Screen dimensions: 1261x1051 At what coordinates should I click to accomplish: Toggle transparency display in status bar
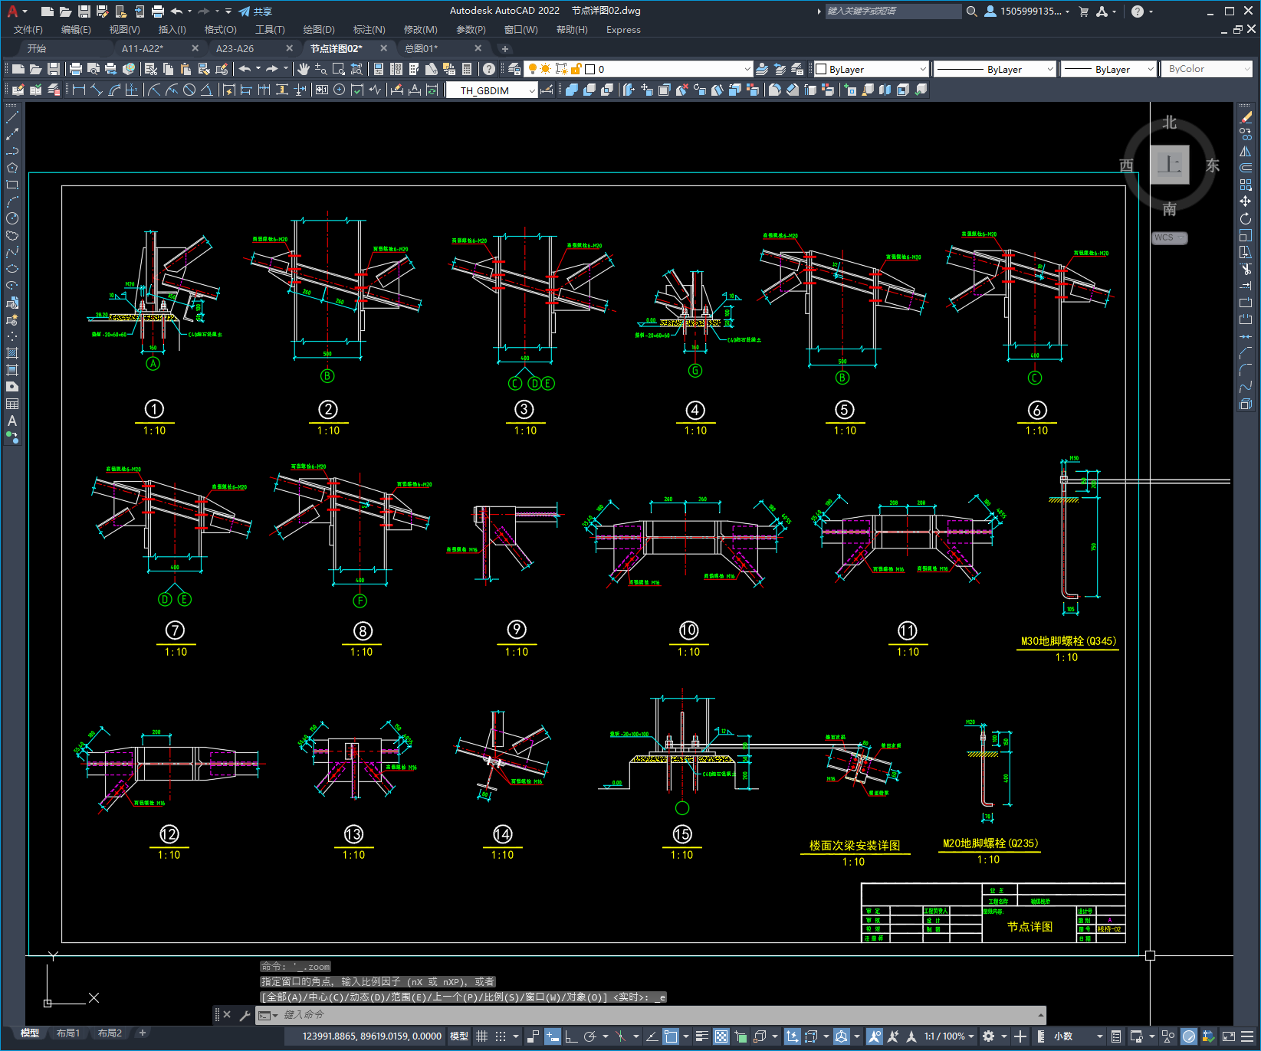pos(721,1036)
